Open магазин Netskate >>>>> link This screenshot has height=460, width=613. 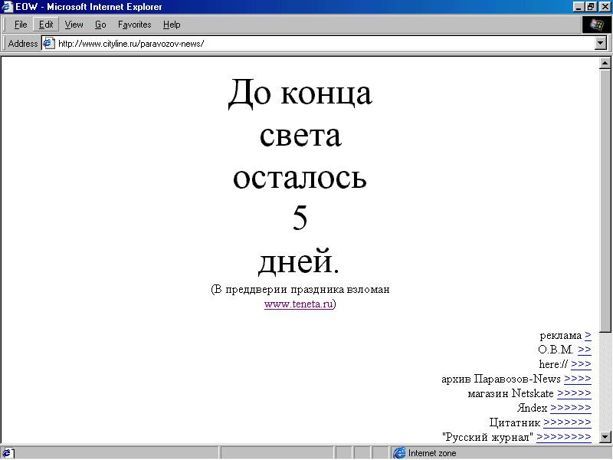574,393
